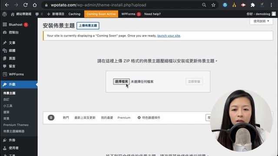278x156 pixels.
Task: Open the Extensions puzzle piece icon
Action: click(253, 5)
